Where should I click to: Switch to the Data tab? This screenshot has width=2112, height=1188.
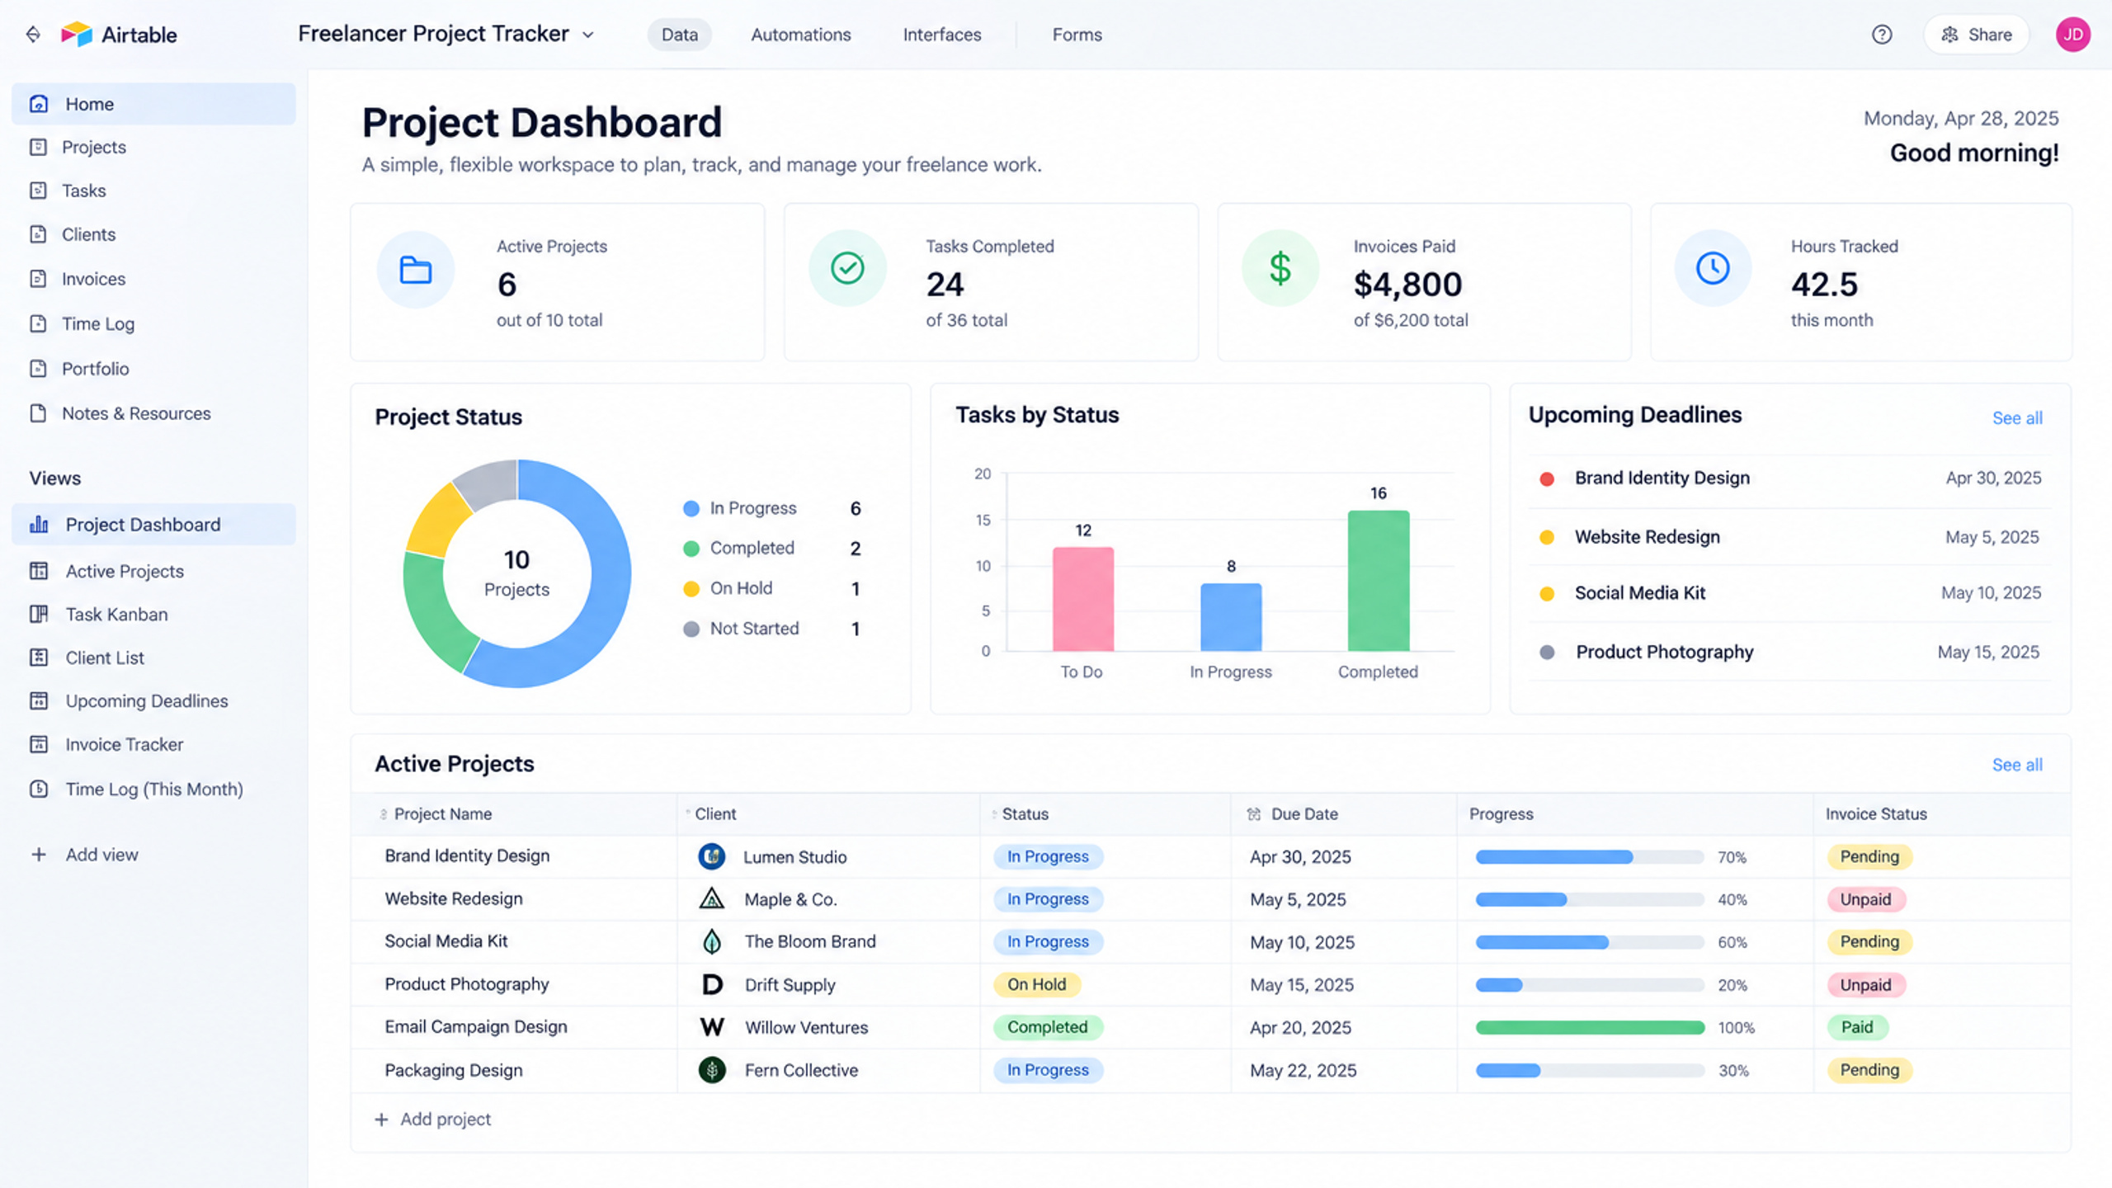680,35
